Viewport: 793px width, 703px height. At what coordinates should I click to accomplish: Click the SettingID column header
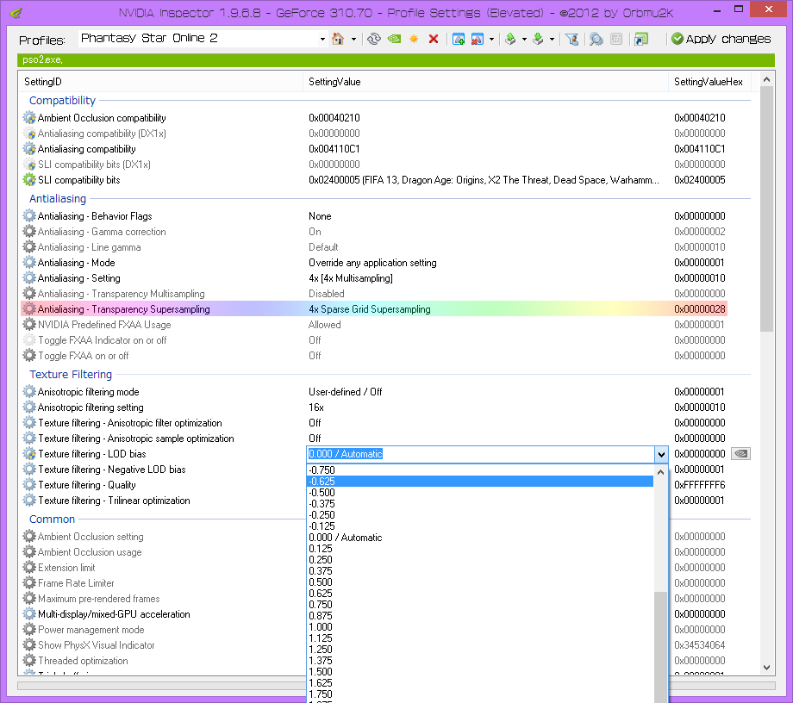click(160, 82)
